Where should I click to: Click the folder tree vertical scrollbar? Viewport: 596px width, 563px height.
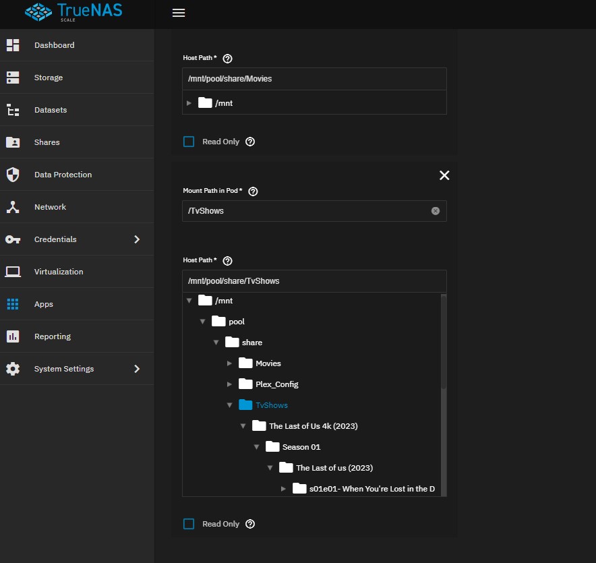[443, 344]
